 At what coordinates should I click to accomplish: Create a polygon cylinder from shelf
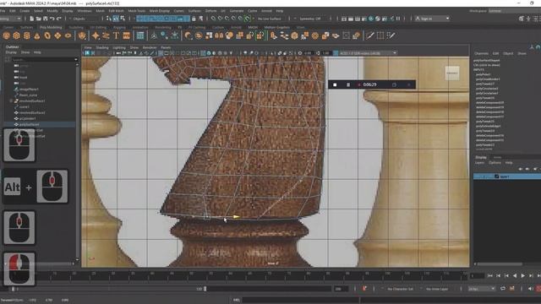point(26,35)
